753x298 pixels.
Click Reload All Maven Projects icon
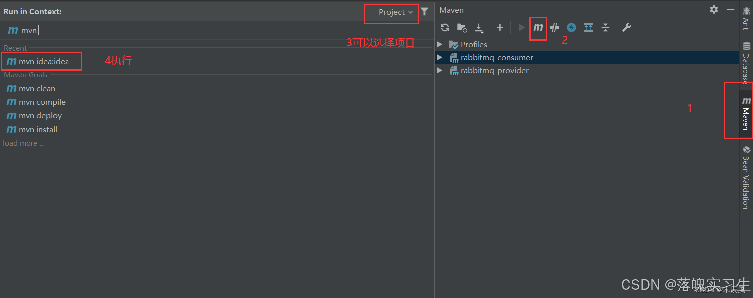point(445,28)
